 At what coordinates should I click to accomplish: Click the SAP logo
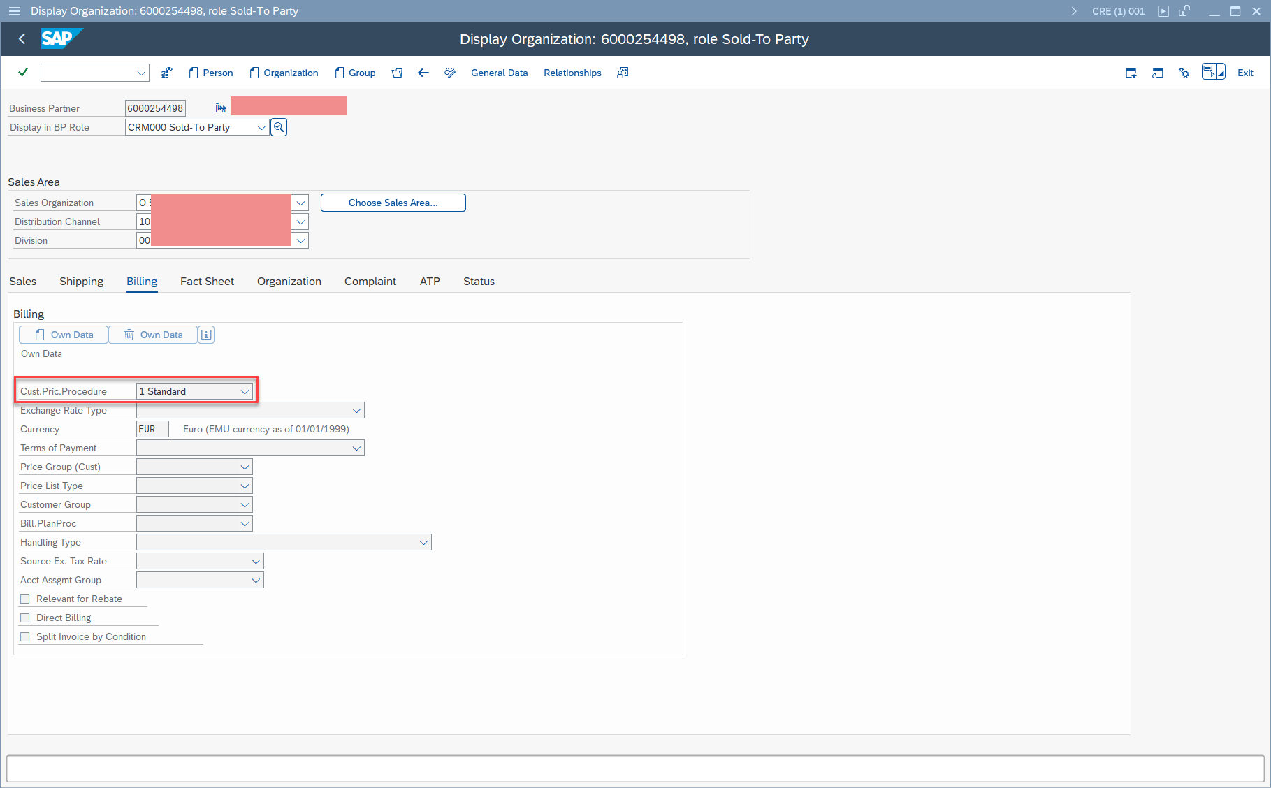tap(61, 38)
